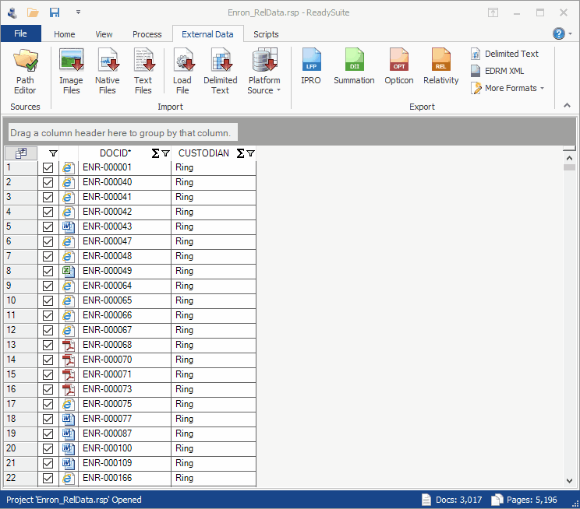This screenshot has height=509, width=580.
Task: Click the Pages: 5,196 status indicator
Action: click(524, 500)
